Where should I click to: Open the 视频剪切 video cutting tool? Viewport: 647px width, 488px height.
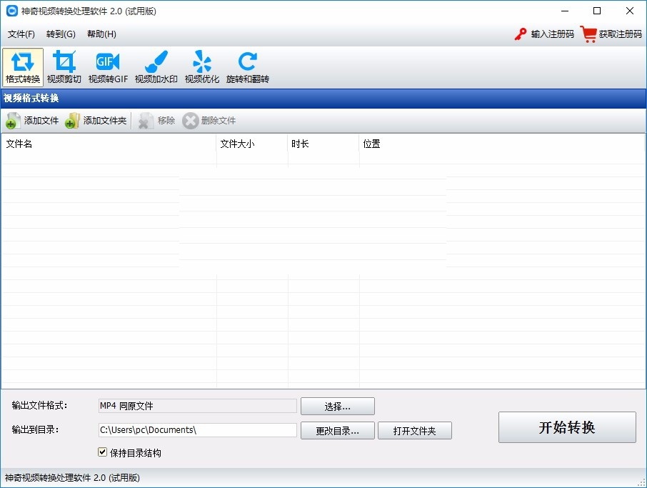64,66
